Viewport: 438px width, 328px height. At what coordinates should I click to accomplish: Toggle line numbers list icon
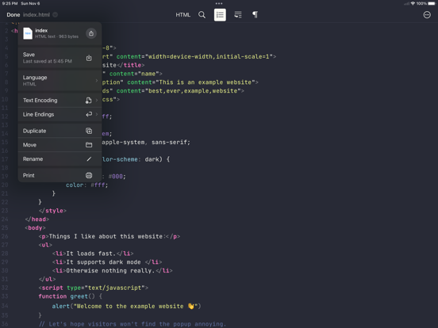(x=220, y=15)
